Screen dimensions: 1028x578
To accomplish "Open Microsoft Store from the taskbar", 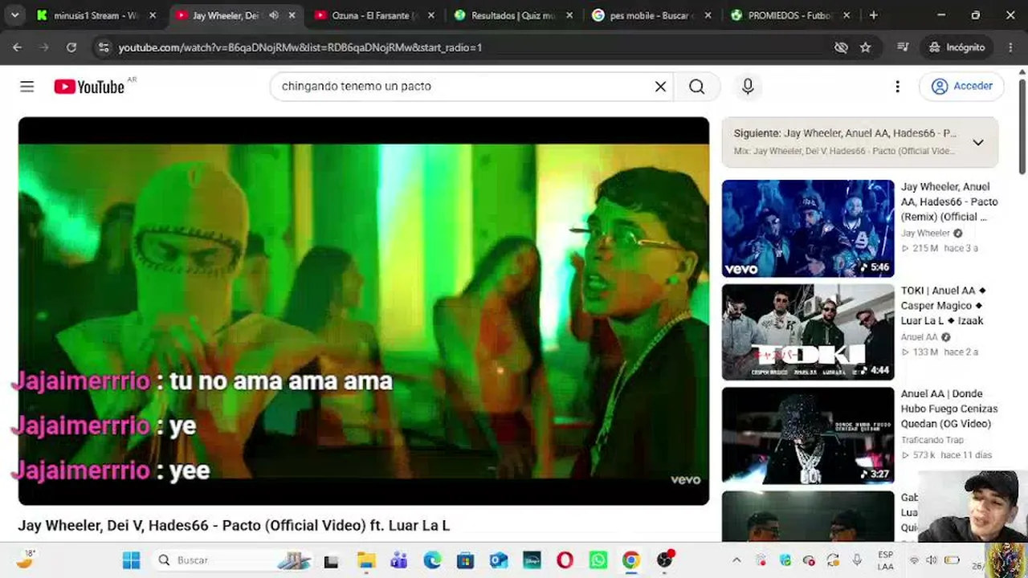I will (x=465, y=560).
